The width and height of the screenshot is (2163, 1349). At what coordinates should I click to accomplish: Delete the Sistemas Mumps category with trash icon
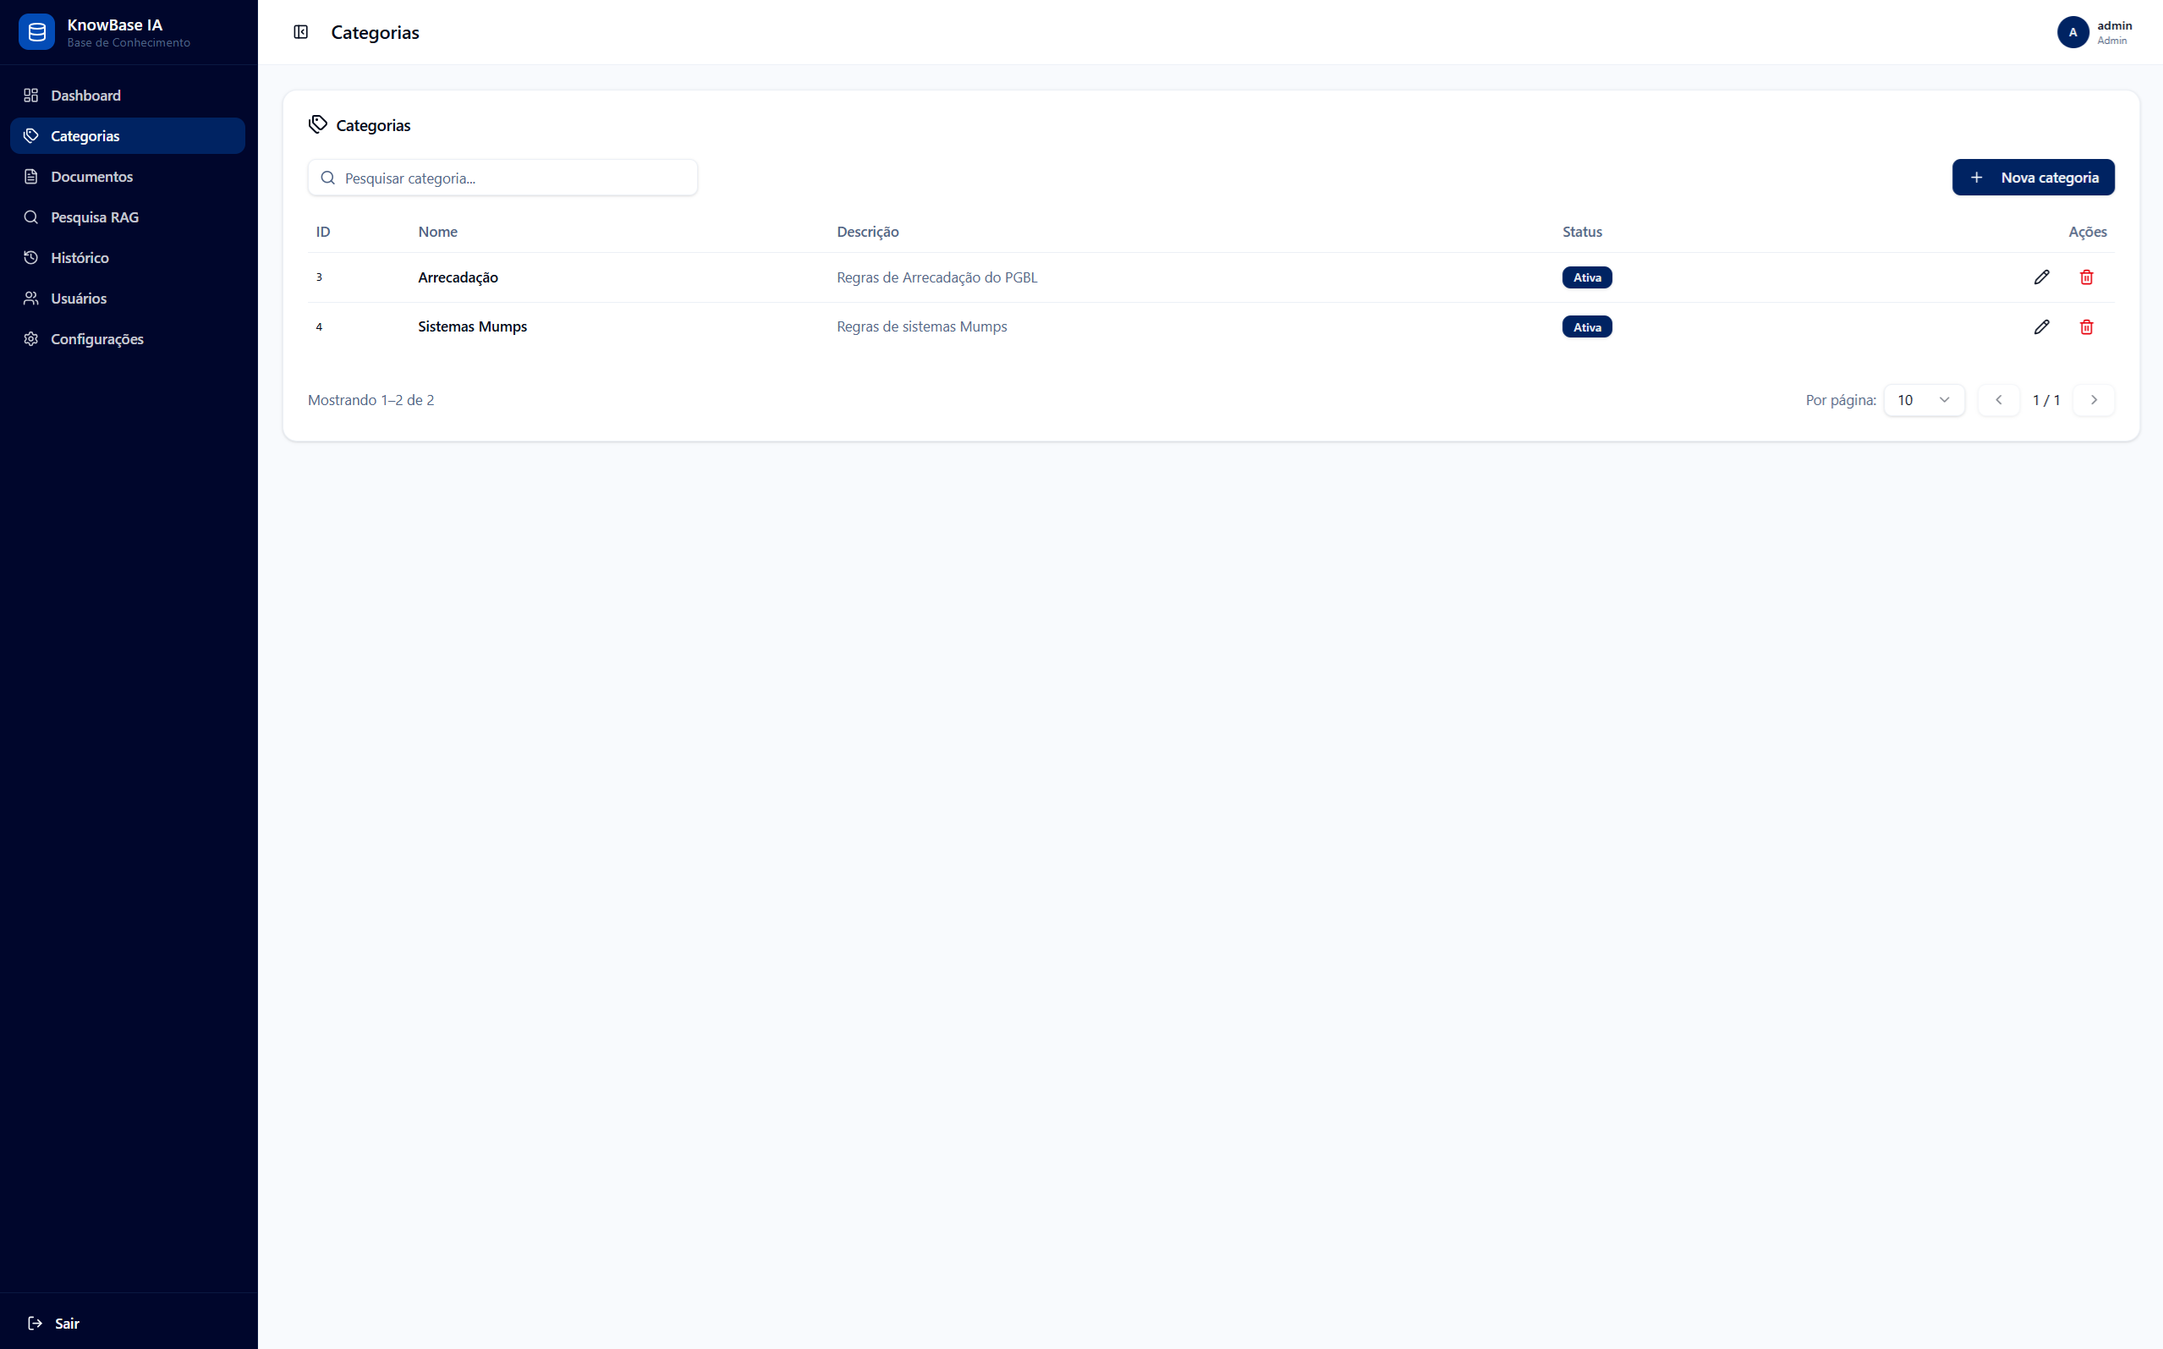[x=2086, y=326]
